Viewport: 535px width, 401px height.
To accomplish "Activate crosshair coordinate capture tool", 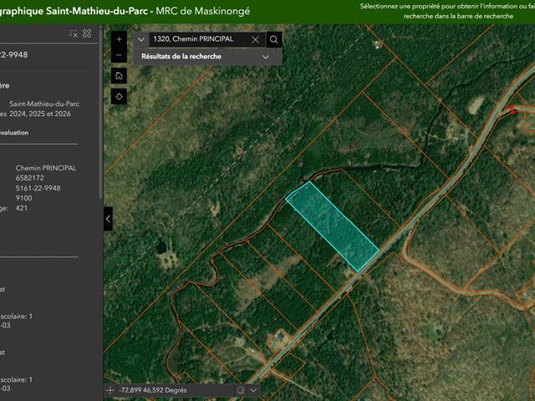I will coord(111,390).
